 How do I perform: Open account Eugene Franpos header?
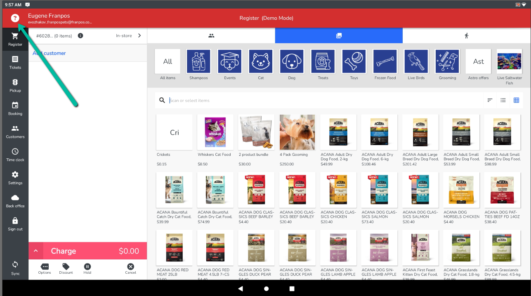click(60, 19)
